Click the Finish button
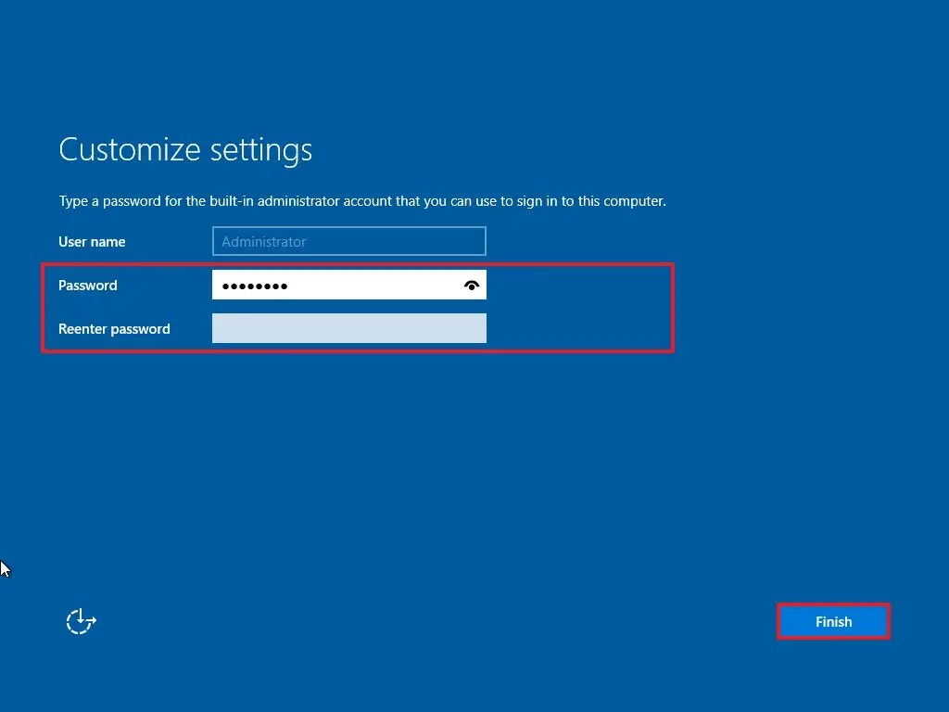The height and width of the screenshot is (712, 949). (832, 621)
